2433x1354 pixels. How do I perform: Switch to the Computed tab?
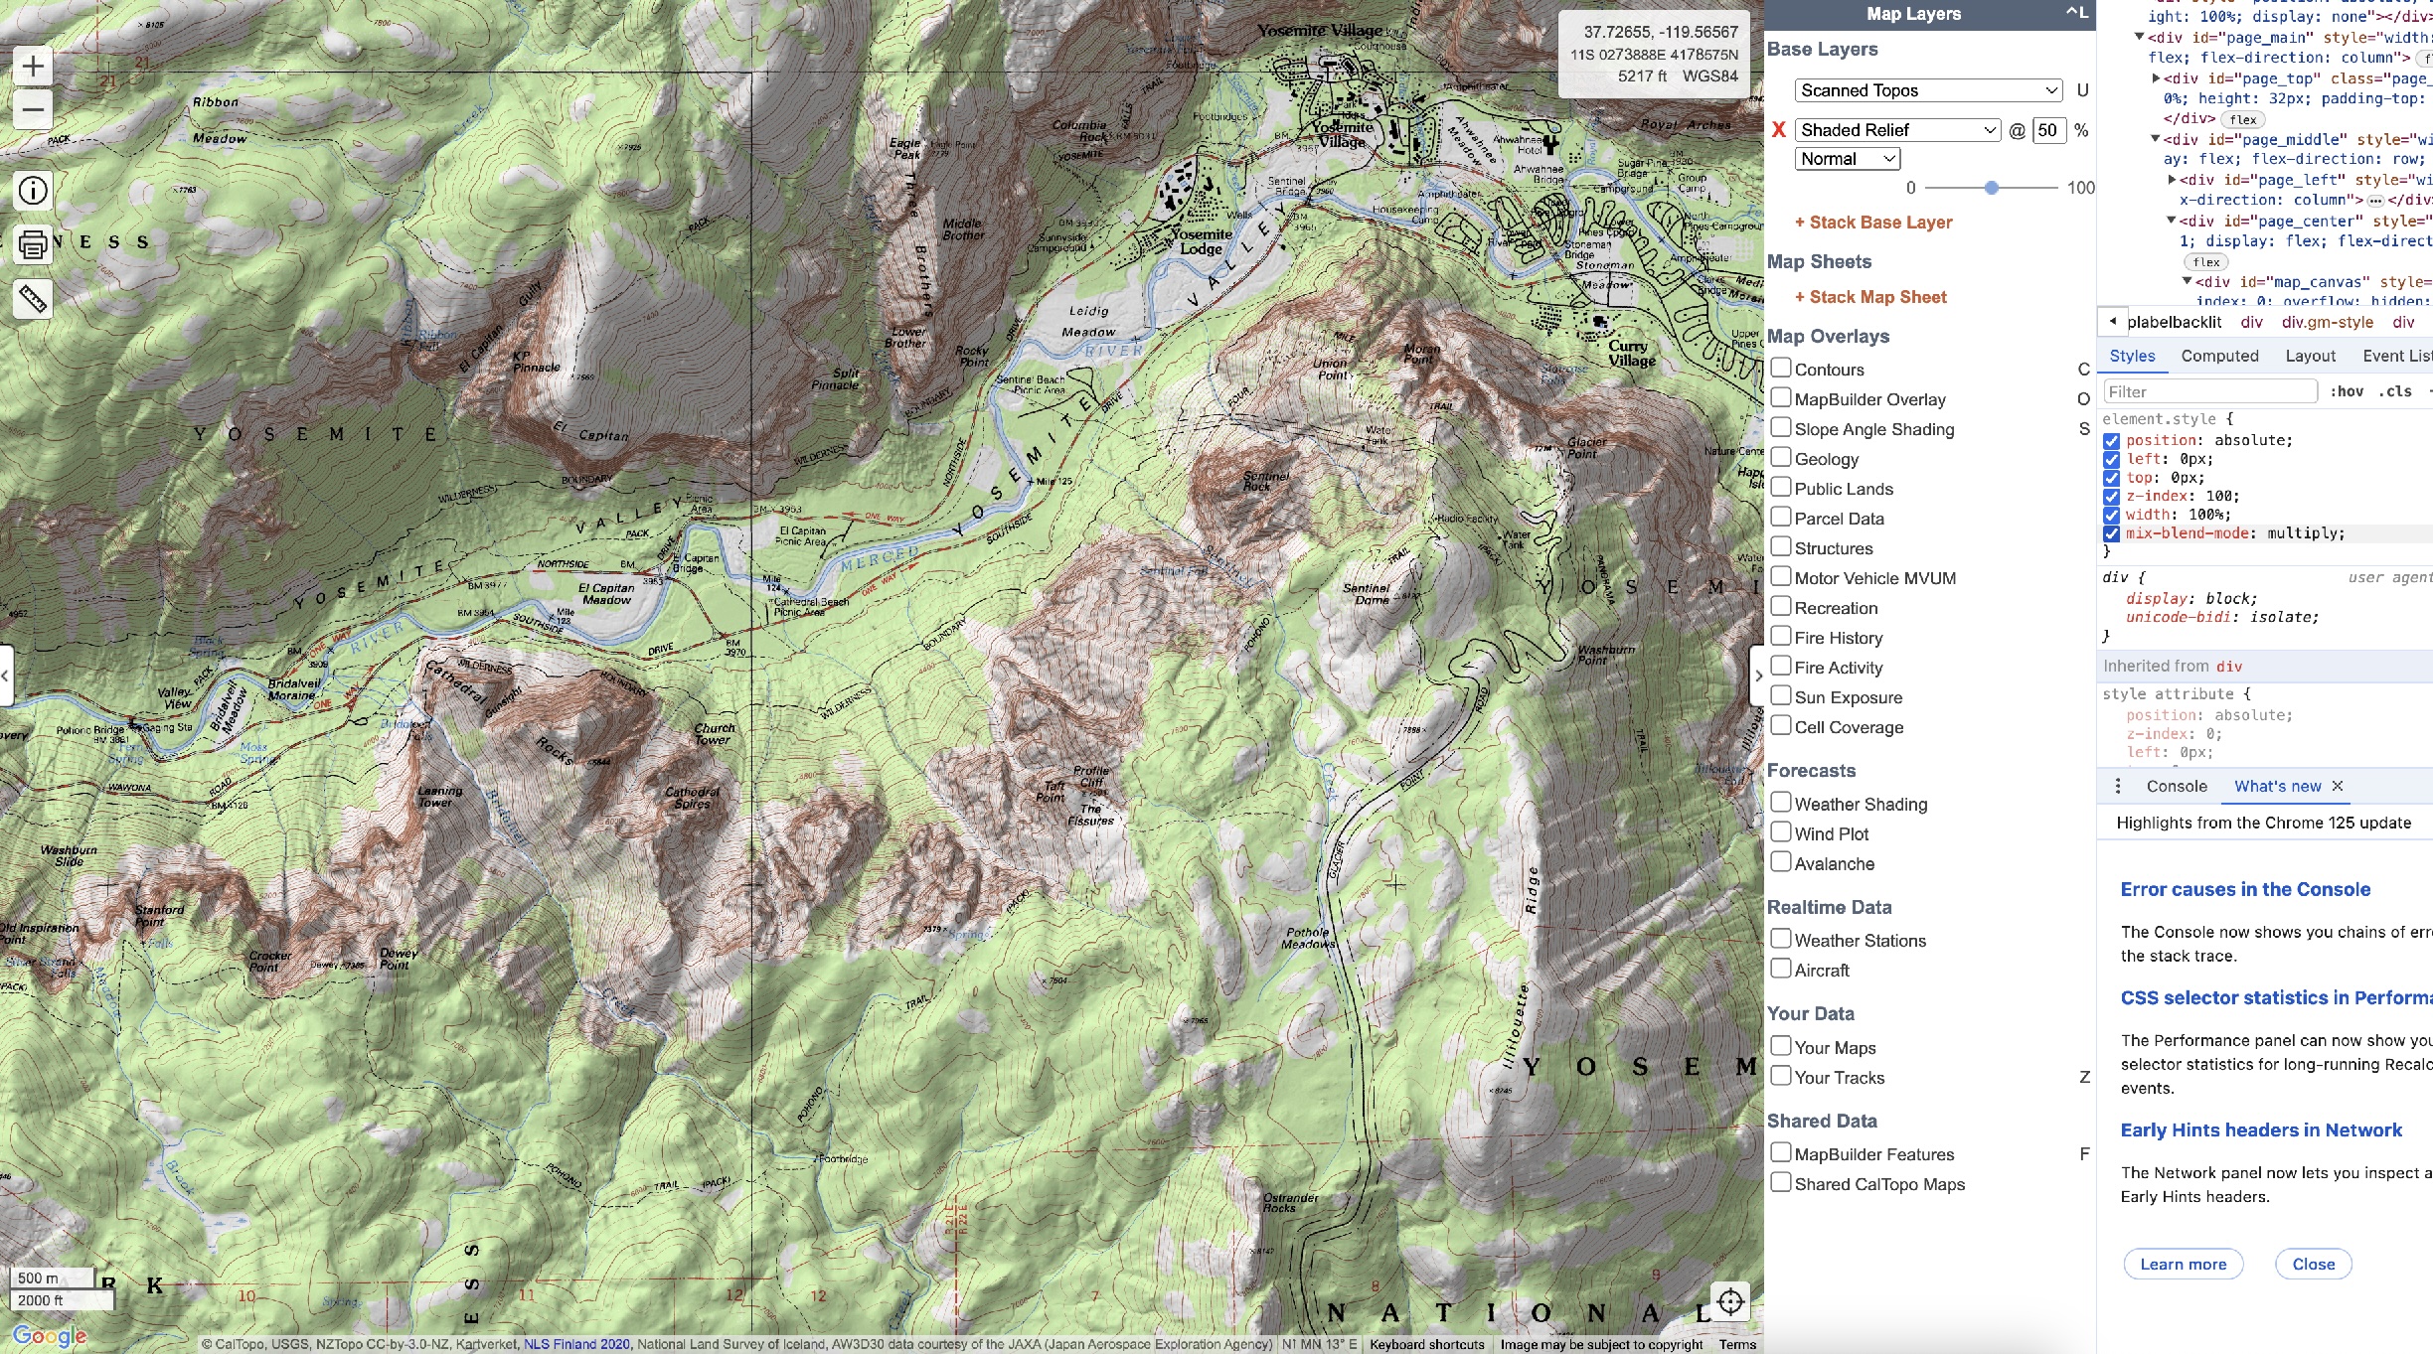[x=2219, y=356]
